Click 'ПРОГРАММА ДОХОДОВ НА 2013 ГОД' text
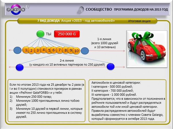The image size is (173, 129). pyautogui.click(x=141, y=9)
